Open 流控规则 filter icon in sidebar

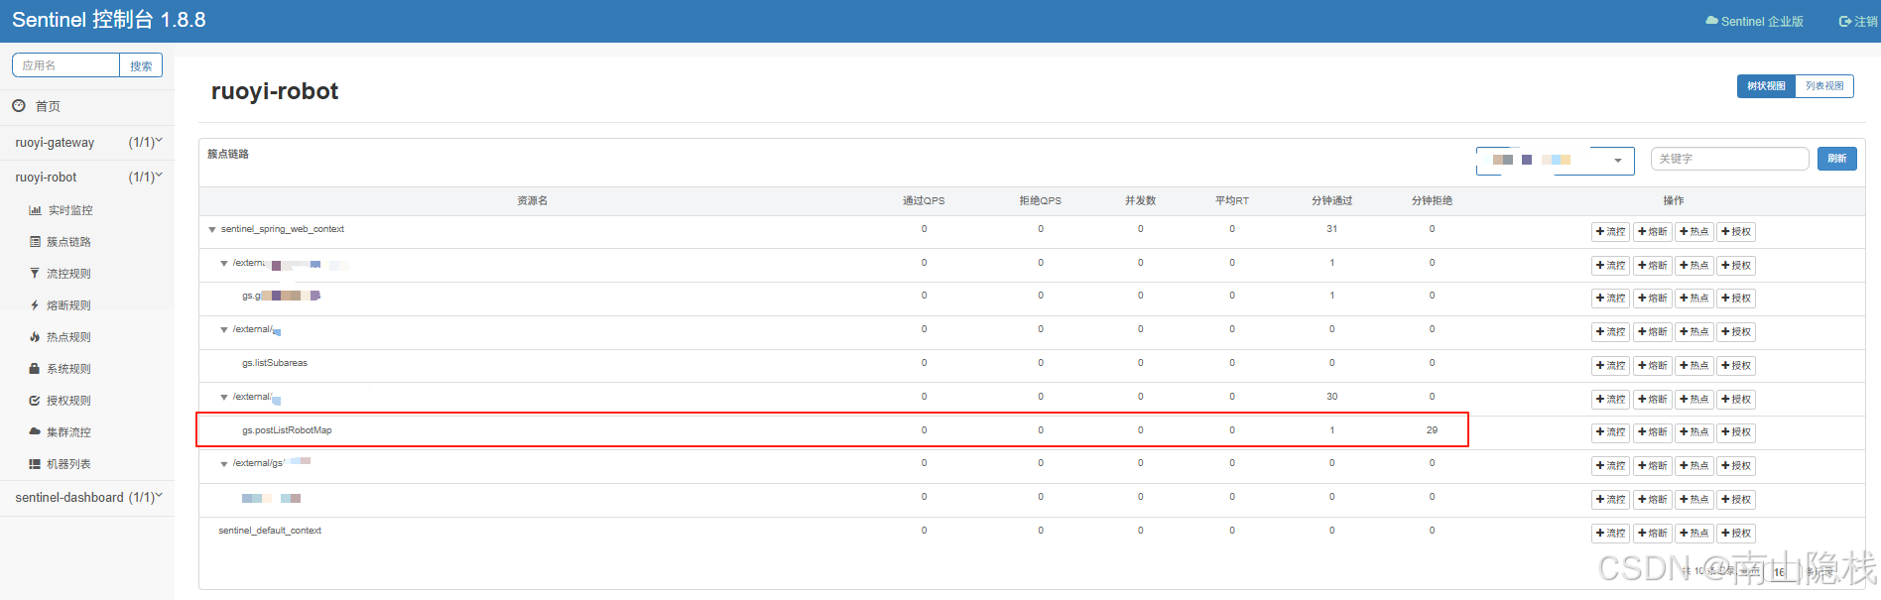[x=35, y=274]
